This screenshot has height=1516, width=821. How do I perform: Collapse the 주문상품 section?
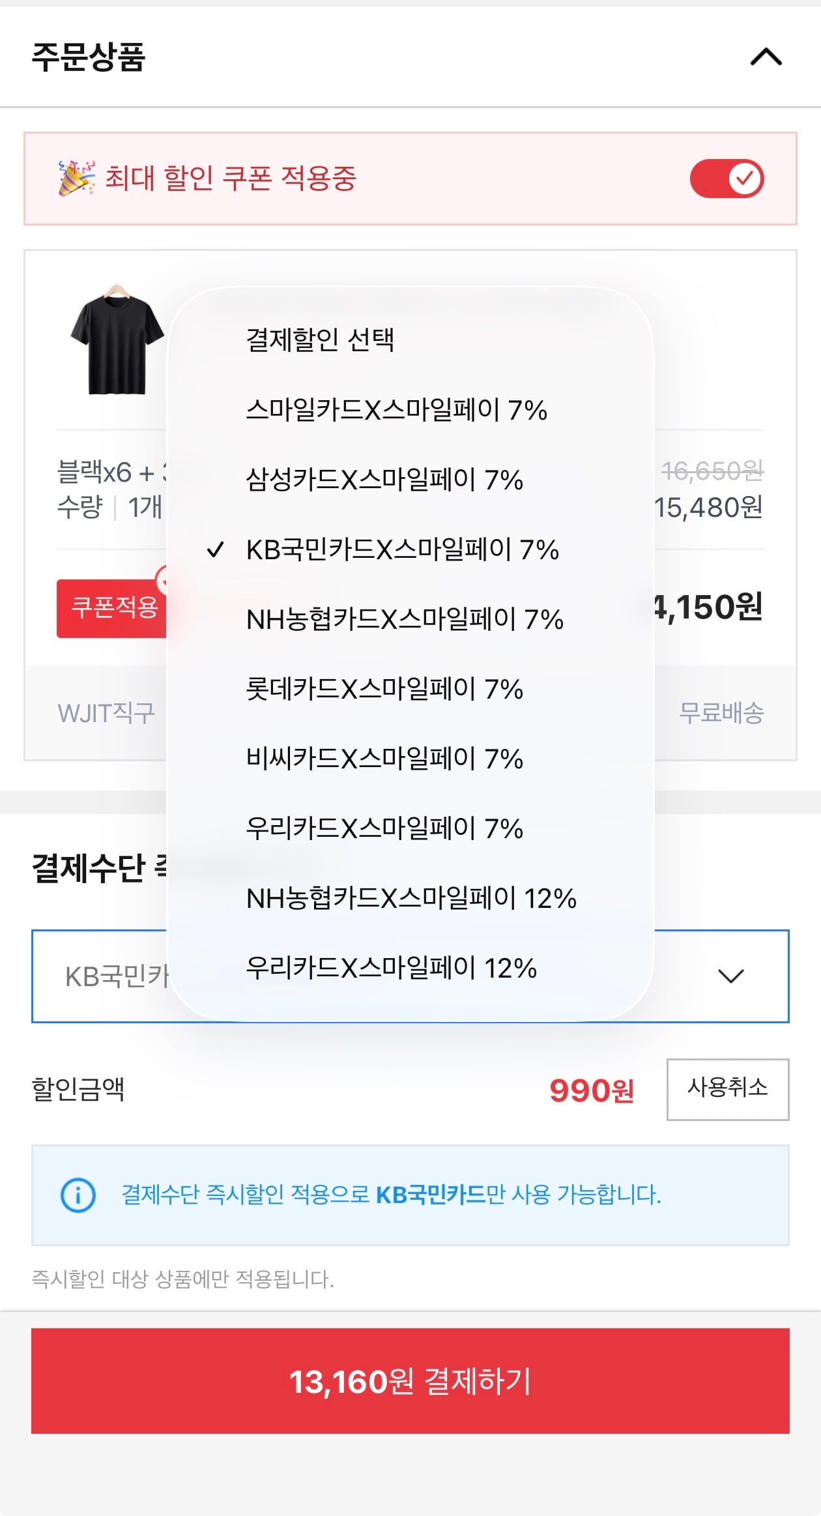(x=766, y=57)
